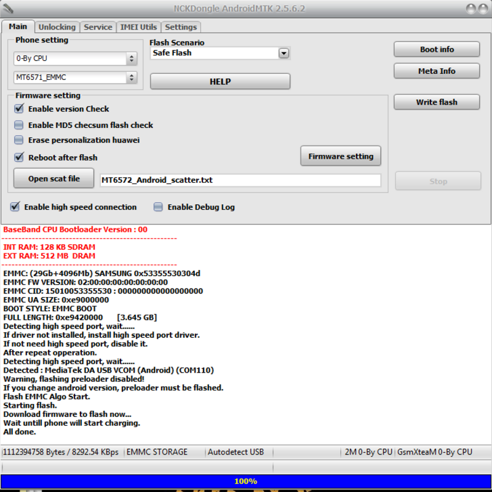Click Open scat file button

[x=54, y=178]
